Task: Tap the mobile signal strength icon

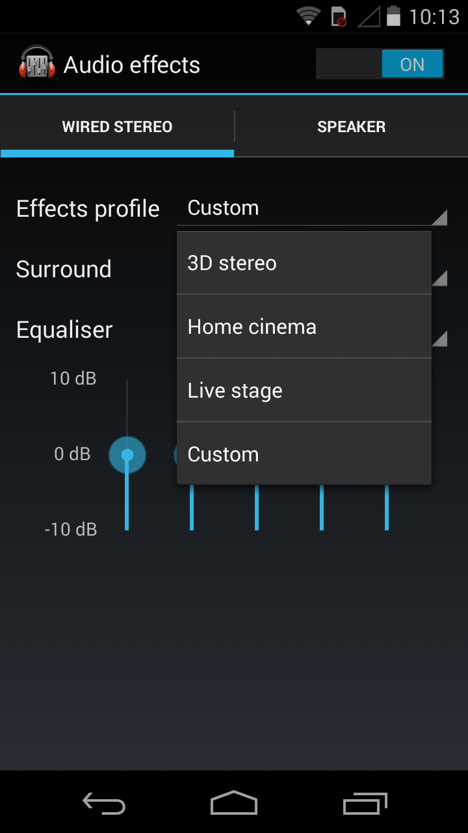Action: (369, 17)
